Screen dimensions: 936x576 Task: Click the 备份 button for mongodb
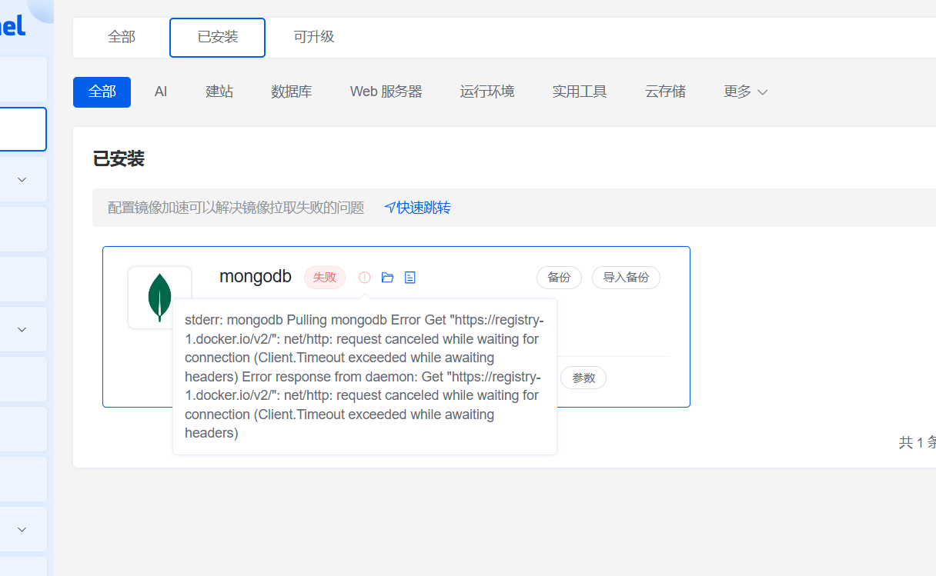point(559,278)
